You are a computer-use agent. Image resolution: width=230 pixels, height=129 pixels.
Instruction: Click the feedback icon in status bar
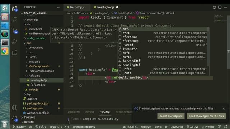(x=219, y=126)
